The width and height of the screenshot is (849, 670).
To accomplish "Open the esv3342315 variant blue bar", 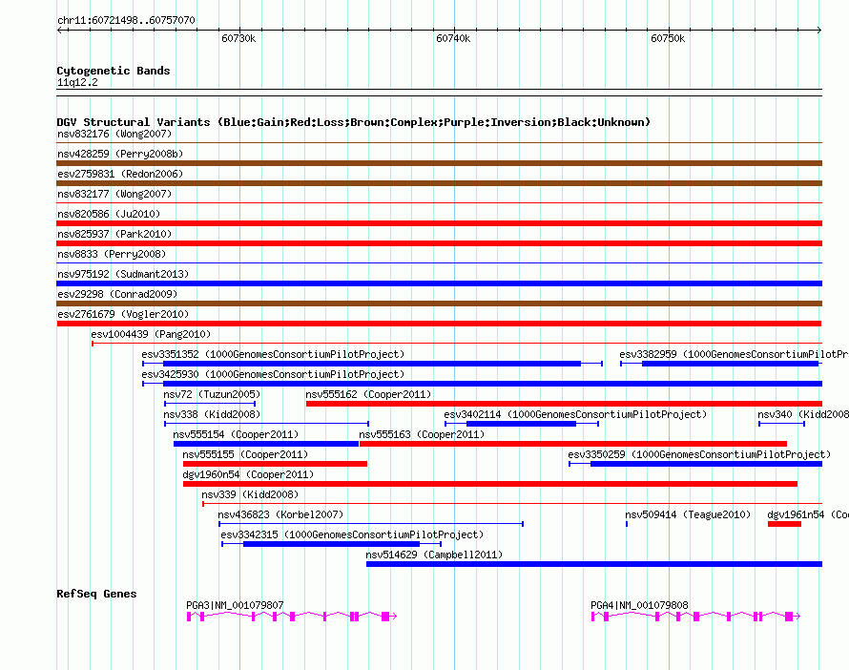I will click(x=331, y=544).
